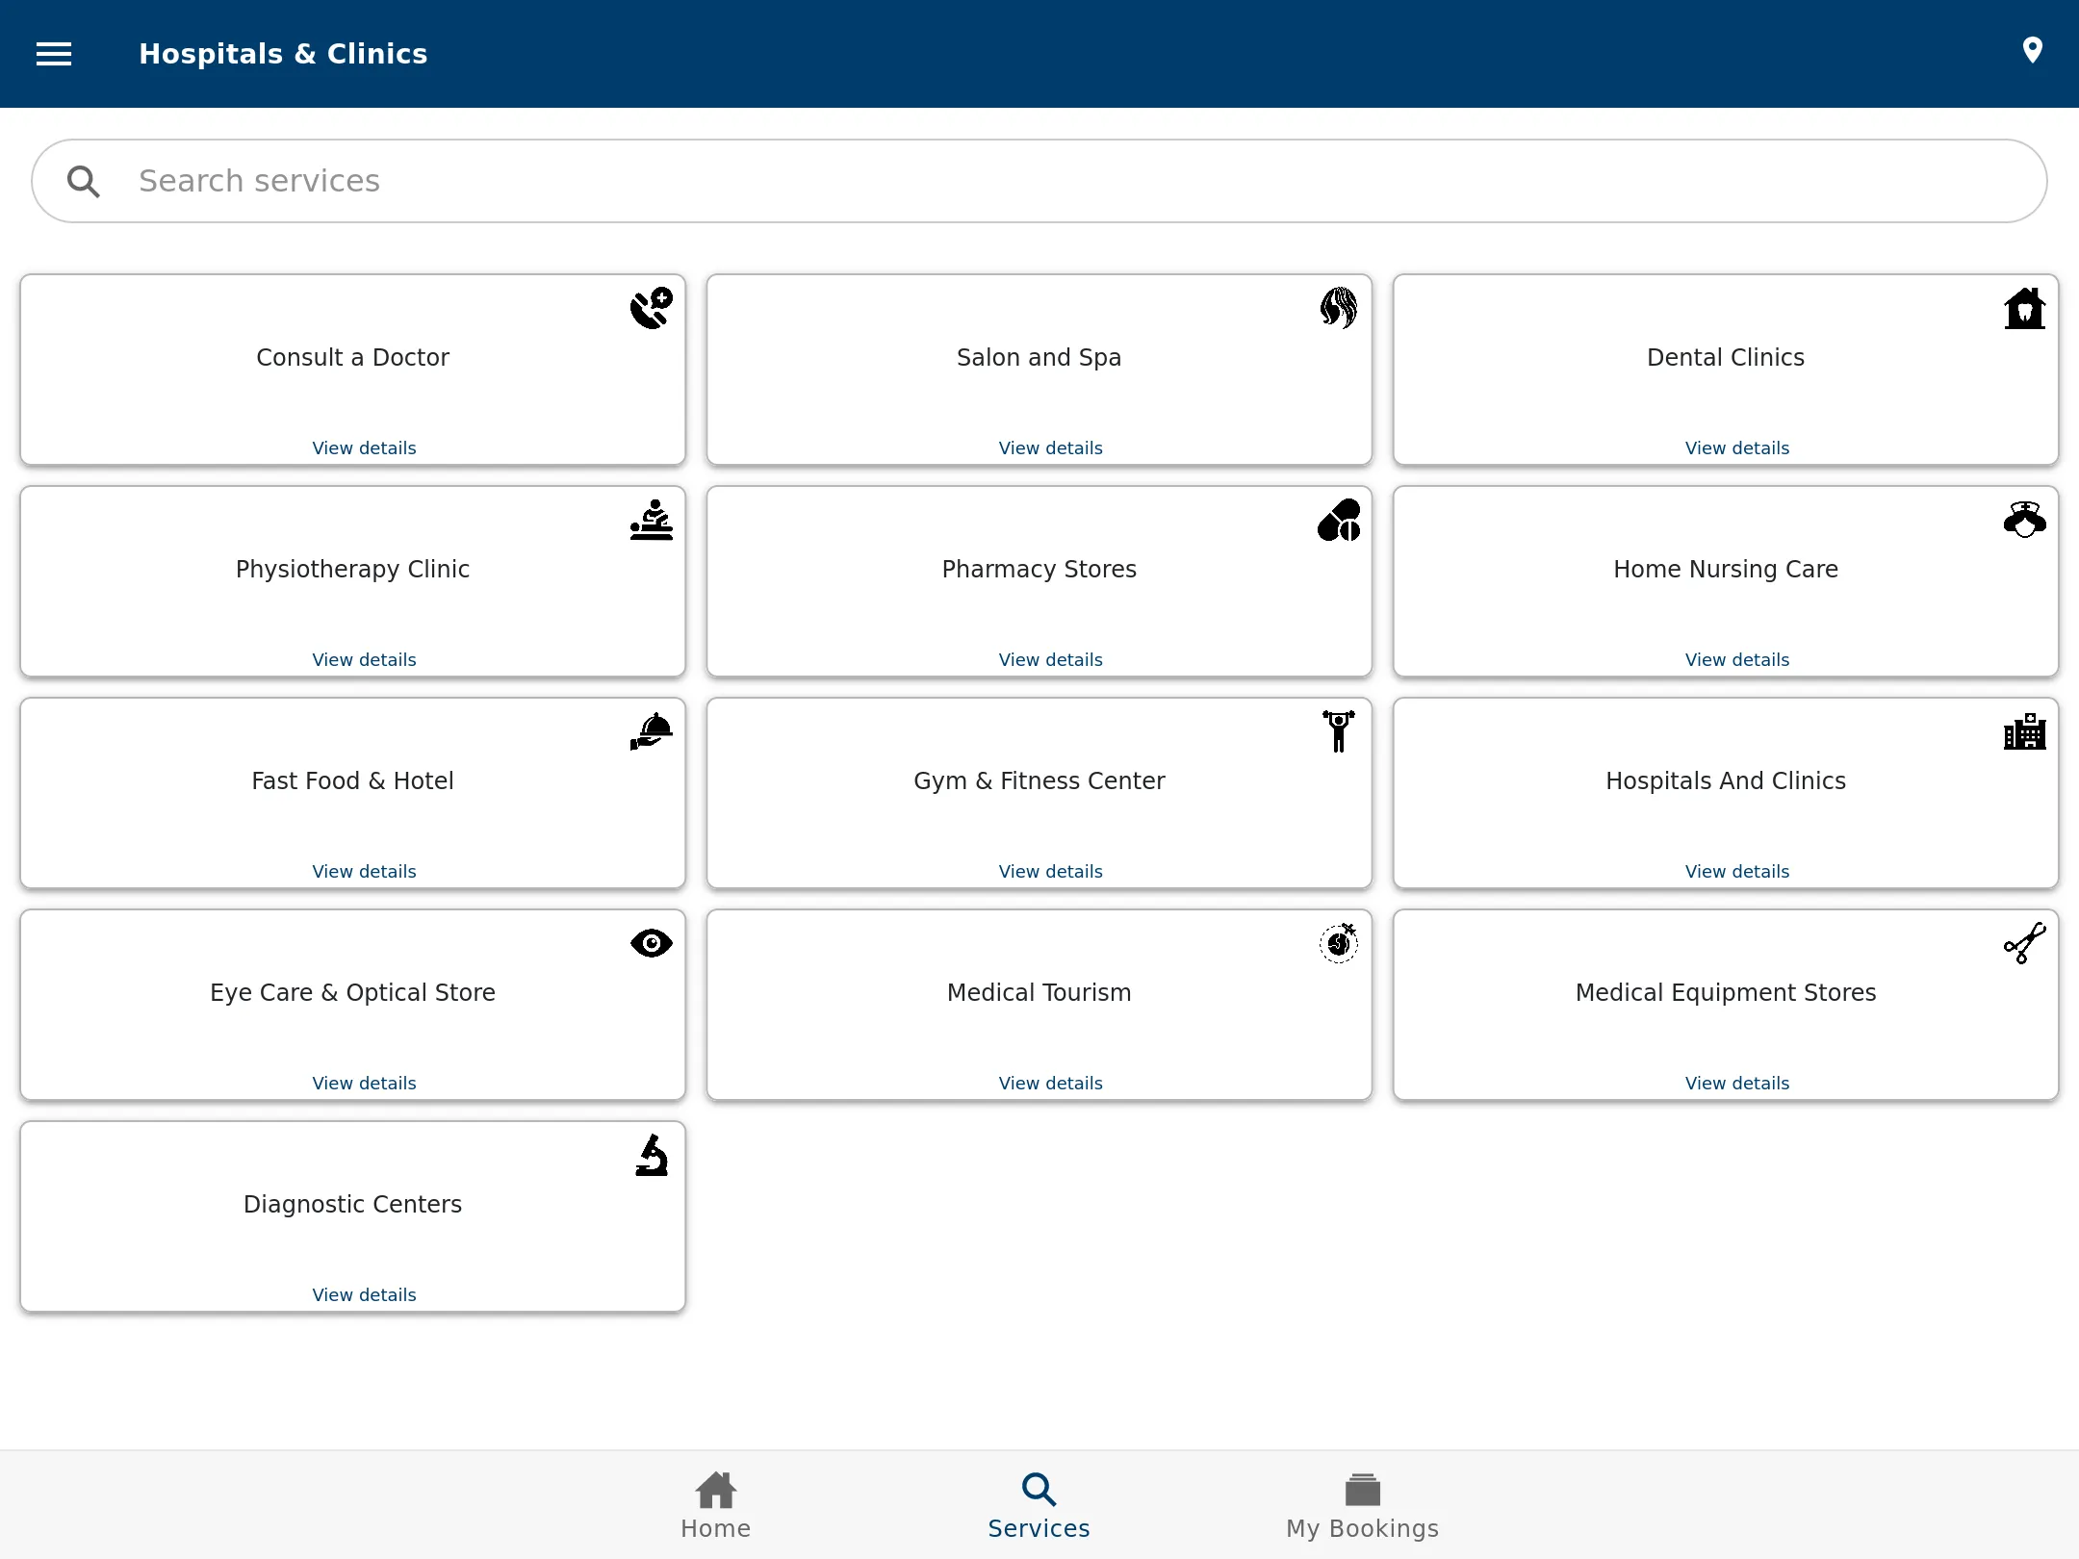Click the Hospitals & Clinics page title

(x=283, y=54)
